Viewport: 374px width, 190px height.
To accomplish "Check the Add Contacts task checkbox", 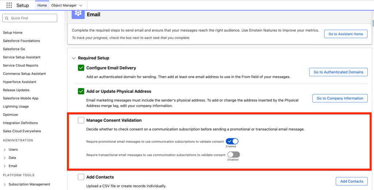I will tap(81, 177).
